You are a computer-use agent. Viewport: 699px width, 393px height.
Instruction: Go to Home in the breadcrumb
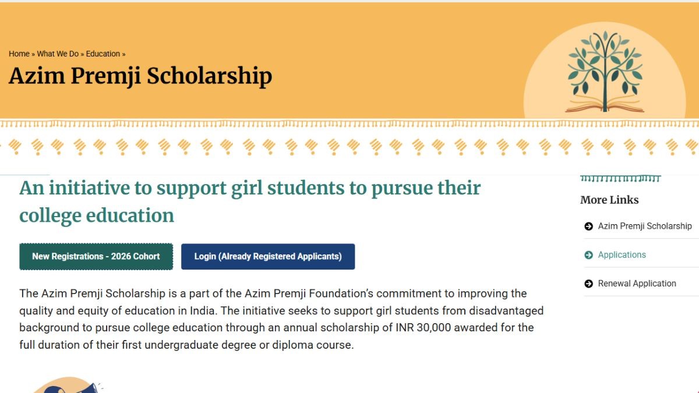(x=19, y=54)
